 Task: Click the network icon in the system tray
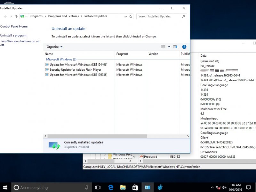pos(218,188)
